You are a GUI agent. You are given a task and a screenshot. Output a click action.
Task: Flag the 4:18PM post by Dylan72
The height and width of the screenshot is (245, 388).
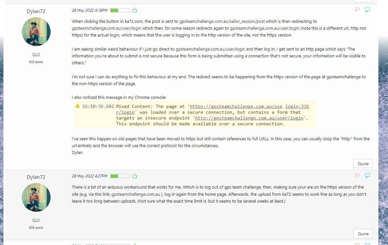coord(357,10)
